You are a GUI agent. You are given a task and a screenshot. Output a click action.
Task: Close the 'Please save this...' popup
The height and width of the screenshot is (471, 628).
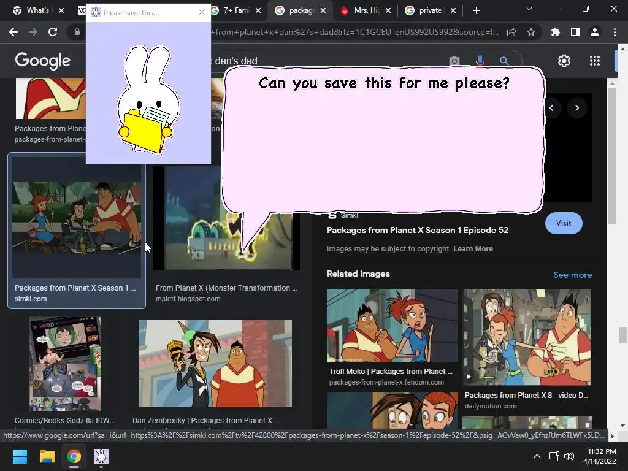(201, 13)
